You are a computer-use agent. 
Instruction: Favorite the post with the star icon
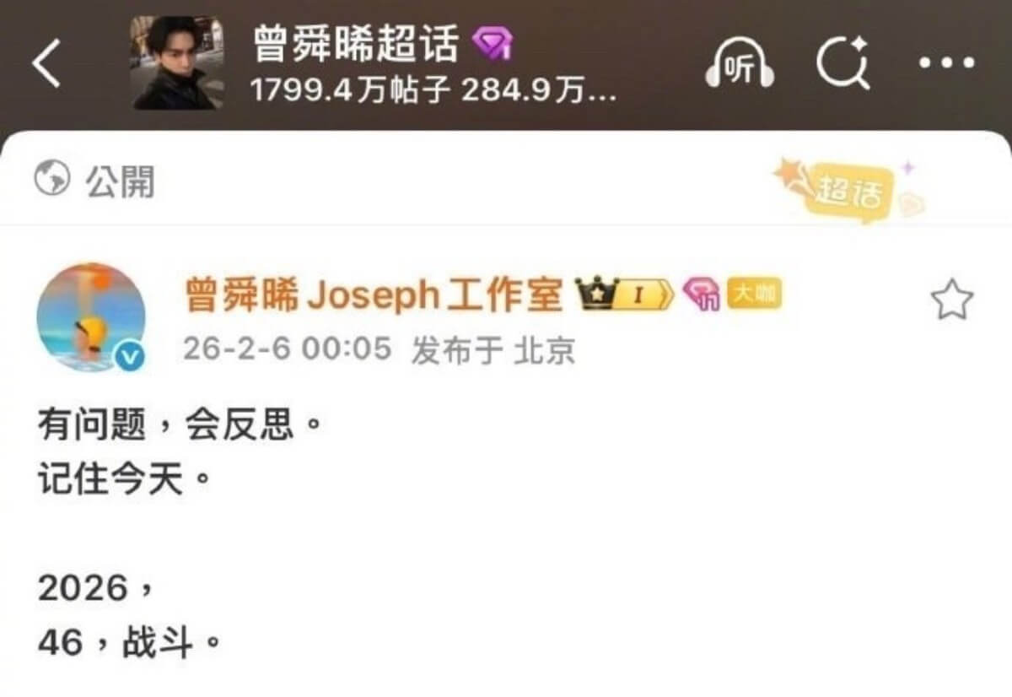tap(951, 300)
